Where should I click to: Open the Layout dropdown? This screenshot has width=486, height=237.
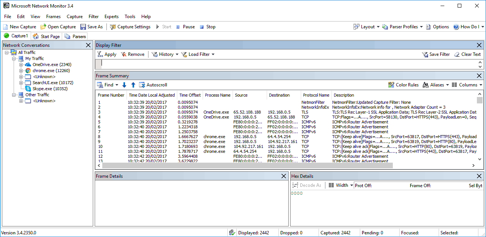click(x=366, y=27)
